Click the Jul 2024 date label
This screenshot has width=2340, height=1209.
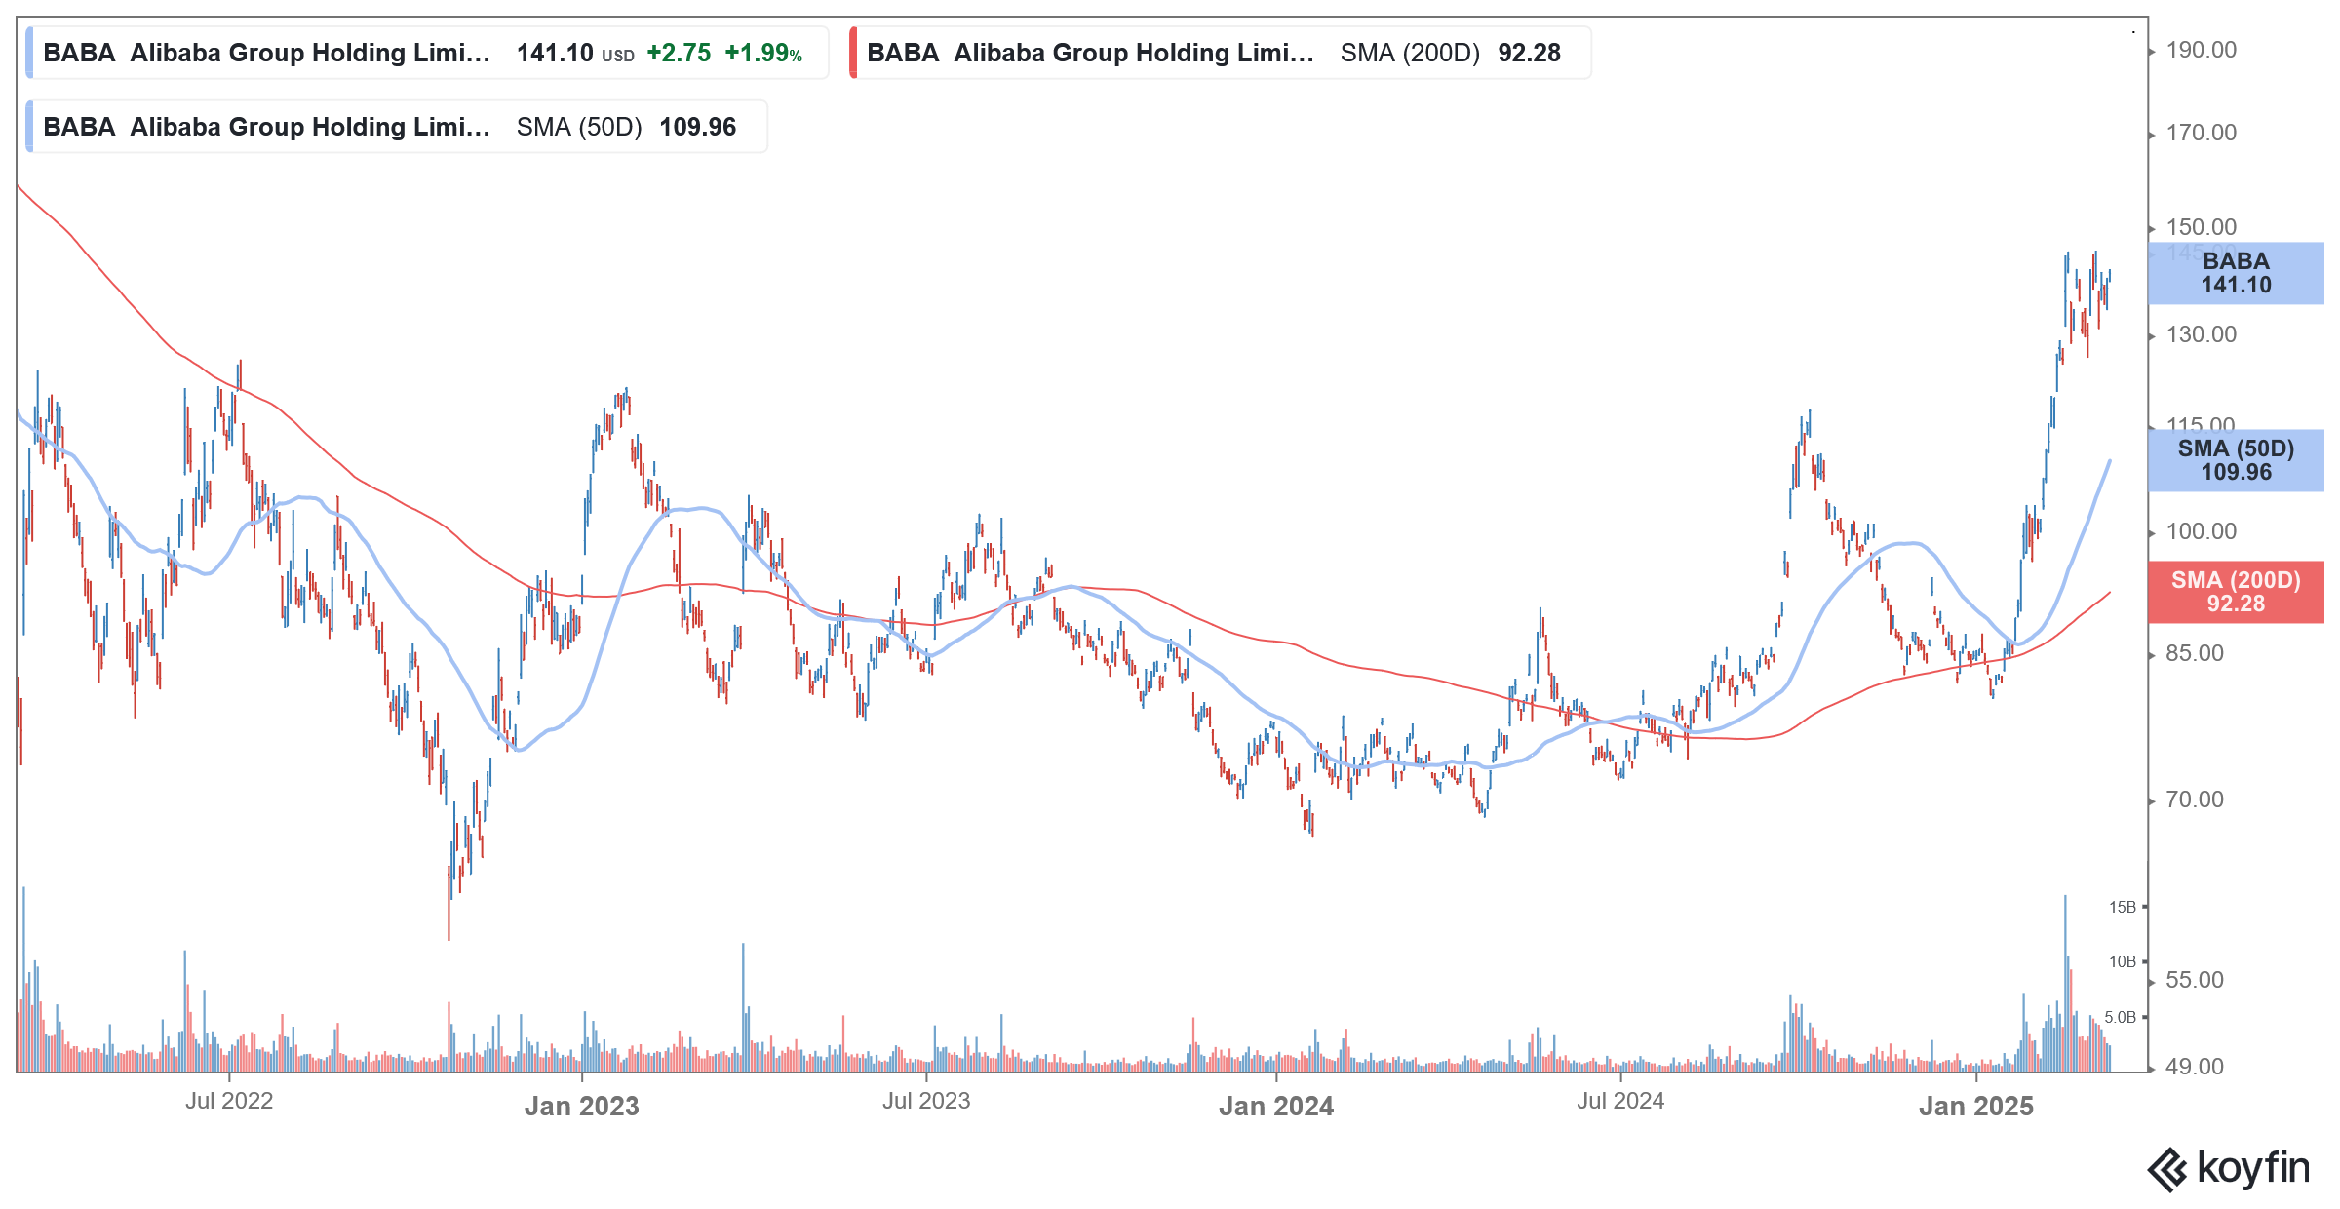click(x=1620, y=1101)
